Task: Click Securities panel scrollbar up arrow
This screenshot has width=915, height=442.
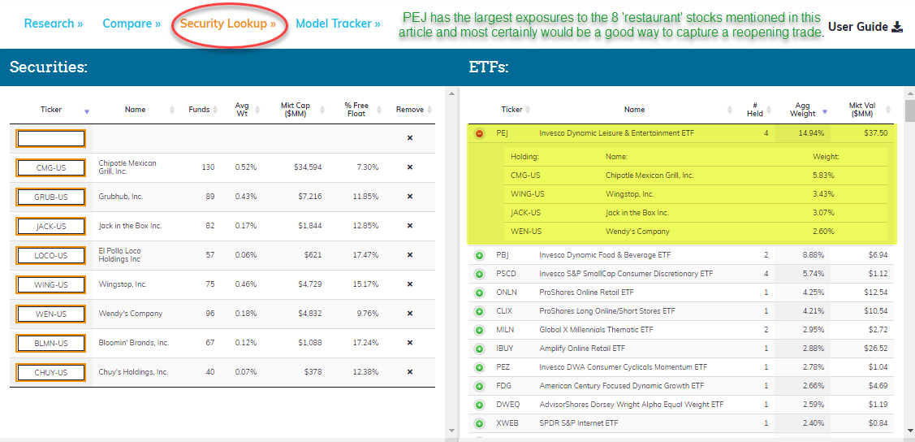Action: coord(451,93)
